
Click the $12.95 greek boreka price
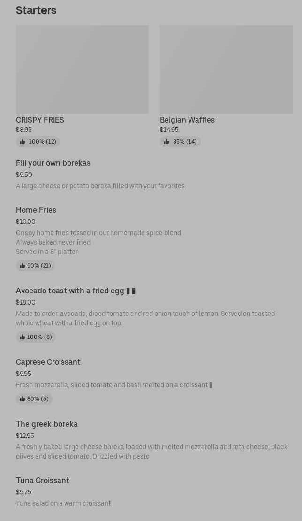click(25, 436)
